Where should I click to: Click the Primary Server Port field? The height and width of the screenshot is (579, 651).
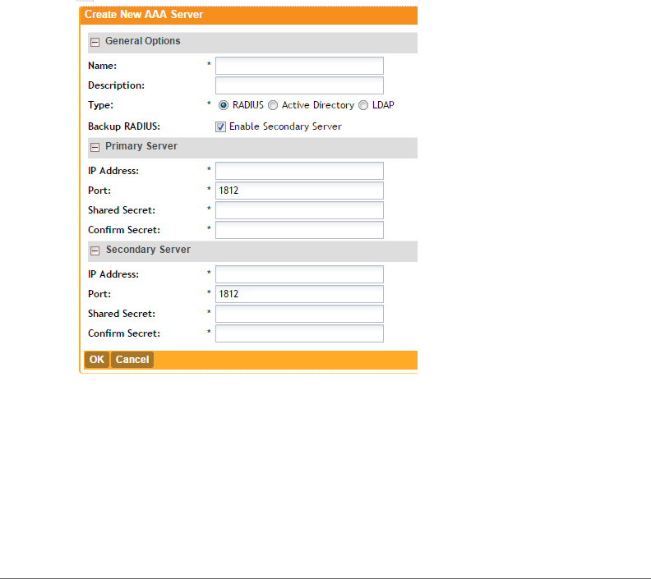[x=299, y=191]
